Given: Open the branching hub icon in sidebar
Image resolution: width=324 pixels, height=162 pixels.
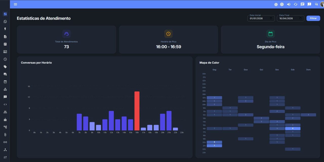Looking at the screenshot, I should (x=5, y=150).
